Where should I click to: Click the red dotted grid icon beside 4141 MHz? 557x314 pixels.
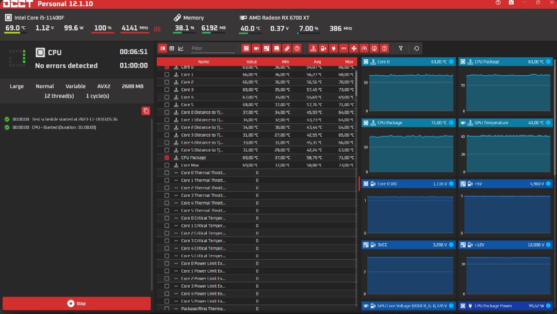(x=157, y=29)
